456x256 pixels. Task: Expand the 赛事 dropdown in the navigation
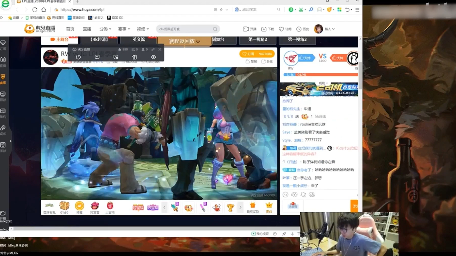124,29
